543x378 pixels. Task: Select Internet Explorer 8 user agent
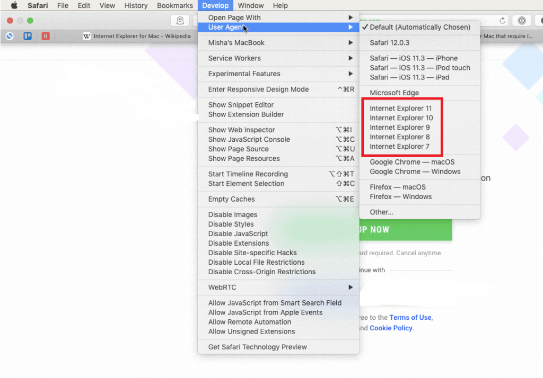(x=420, y=137)
